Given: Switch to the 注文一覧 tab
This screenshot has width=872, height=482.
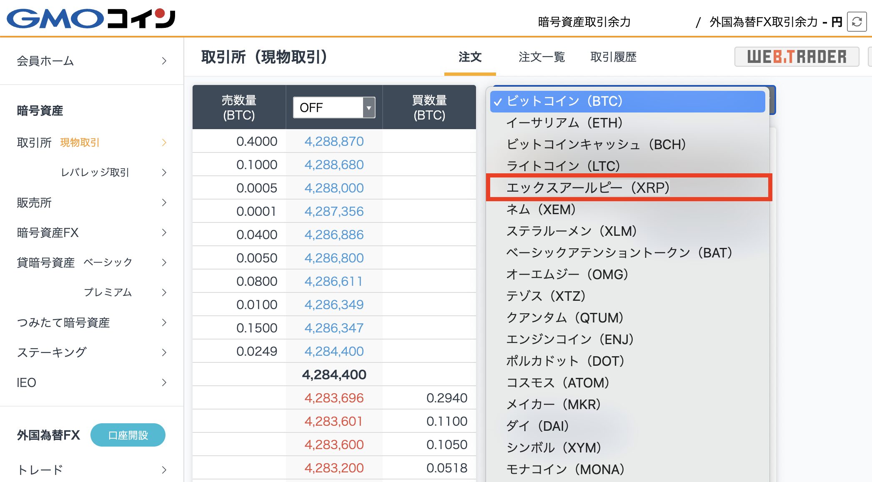Looking at the screenshot, I should tap(541, 57).
